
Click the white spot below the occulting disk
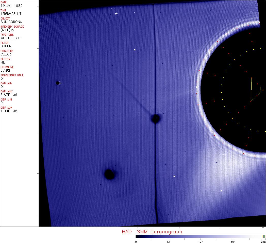(222, 191)
